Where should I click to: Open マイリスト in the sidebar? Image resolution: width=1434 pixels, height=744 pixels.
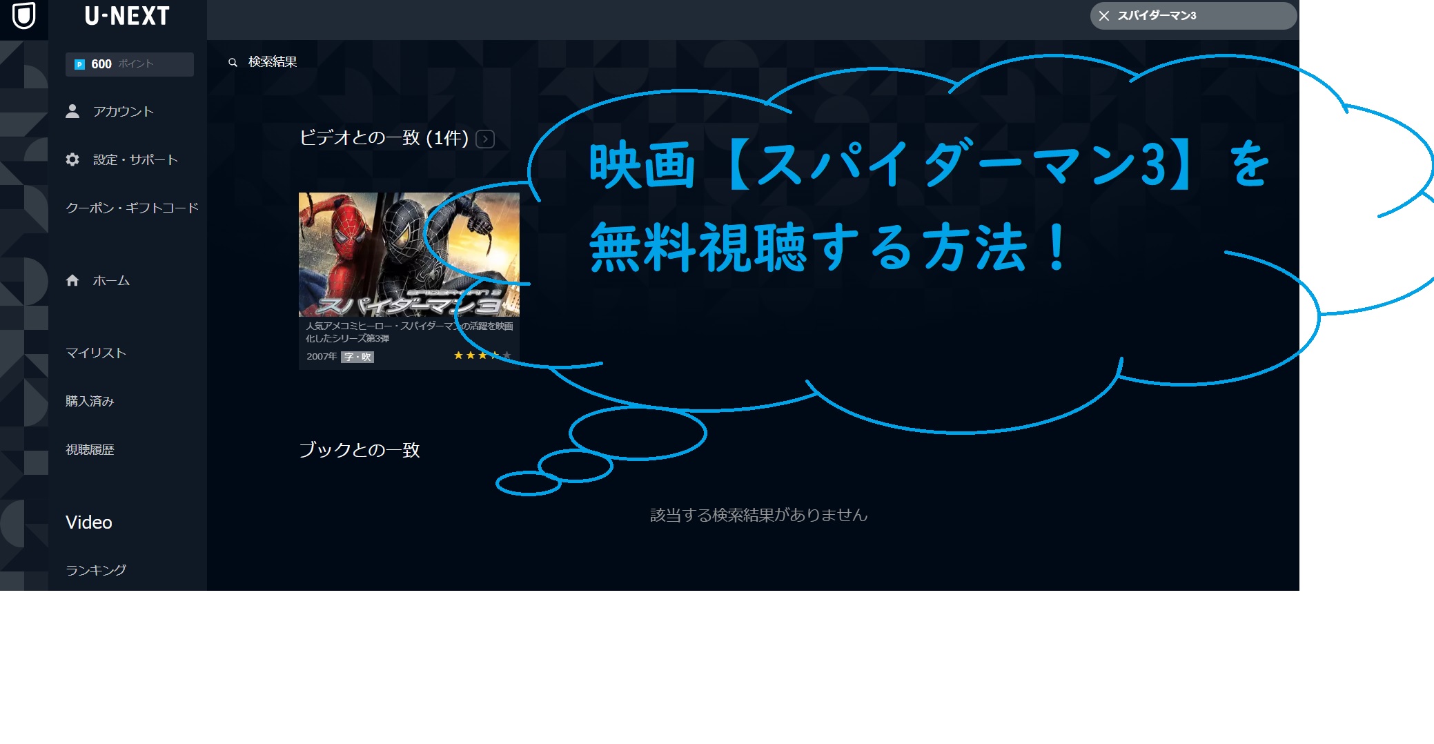96,353
